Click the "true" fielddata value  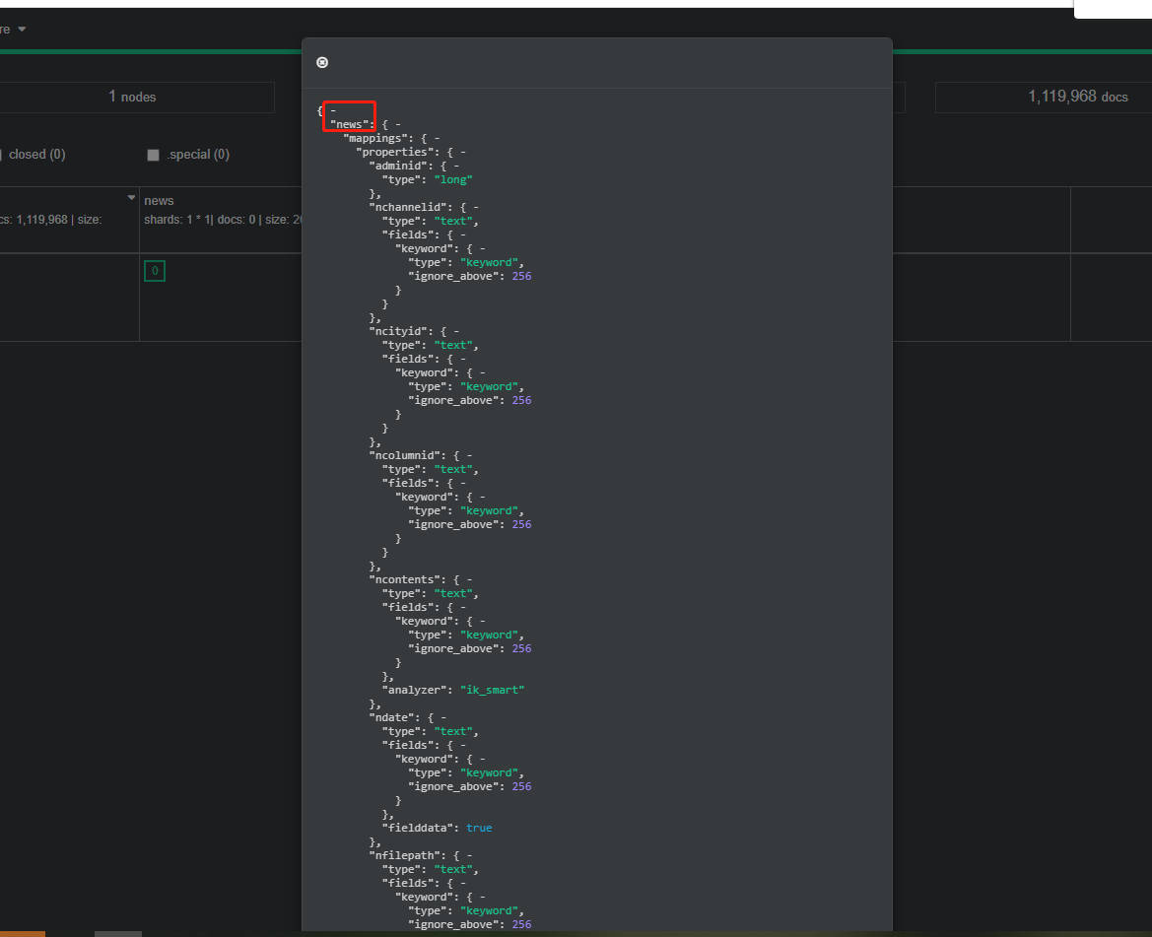click(479, 828)
